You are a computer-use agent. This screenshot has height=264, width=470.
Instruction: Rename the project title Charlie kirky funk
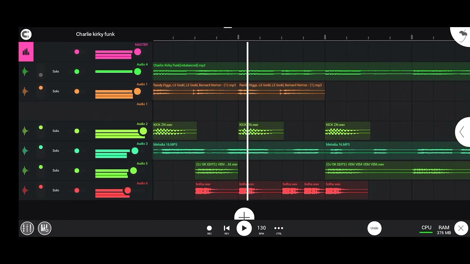[x=95, y=34]
